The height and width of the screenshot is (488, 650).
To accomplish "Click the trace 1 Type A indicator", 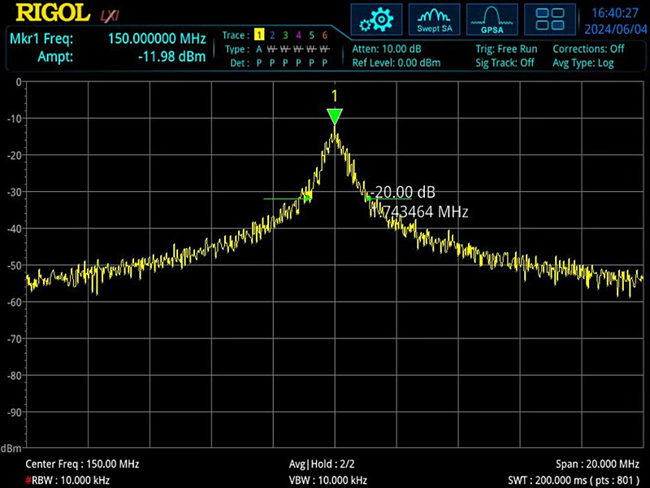I will point(259,50).
